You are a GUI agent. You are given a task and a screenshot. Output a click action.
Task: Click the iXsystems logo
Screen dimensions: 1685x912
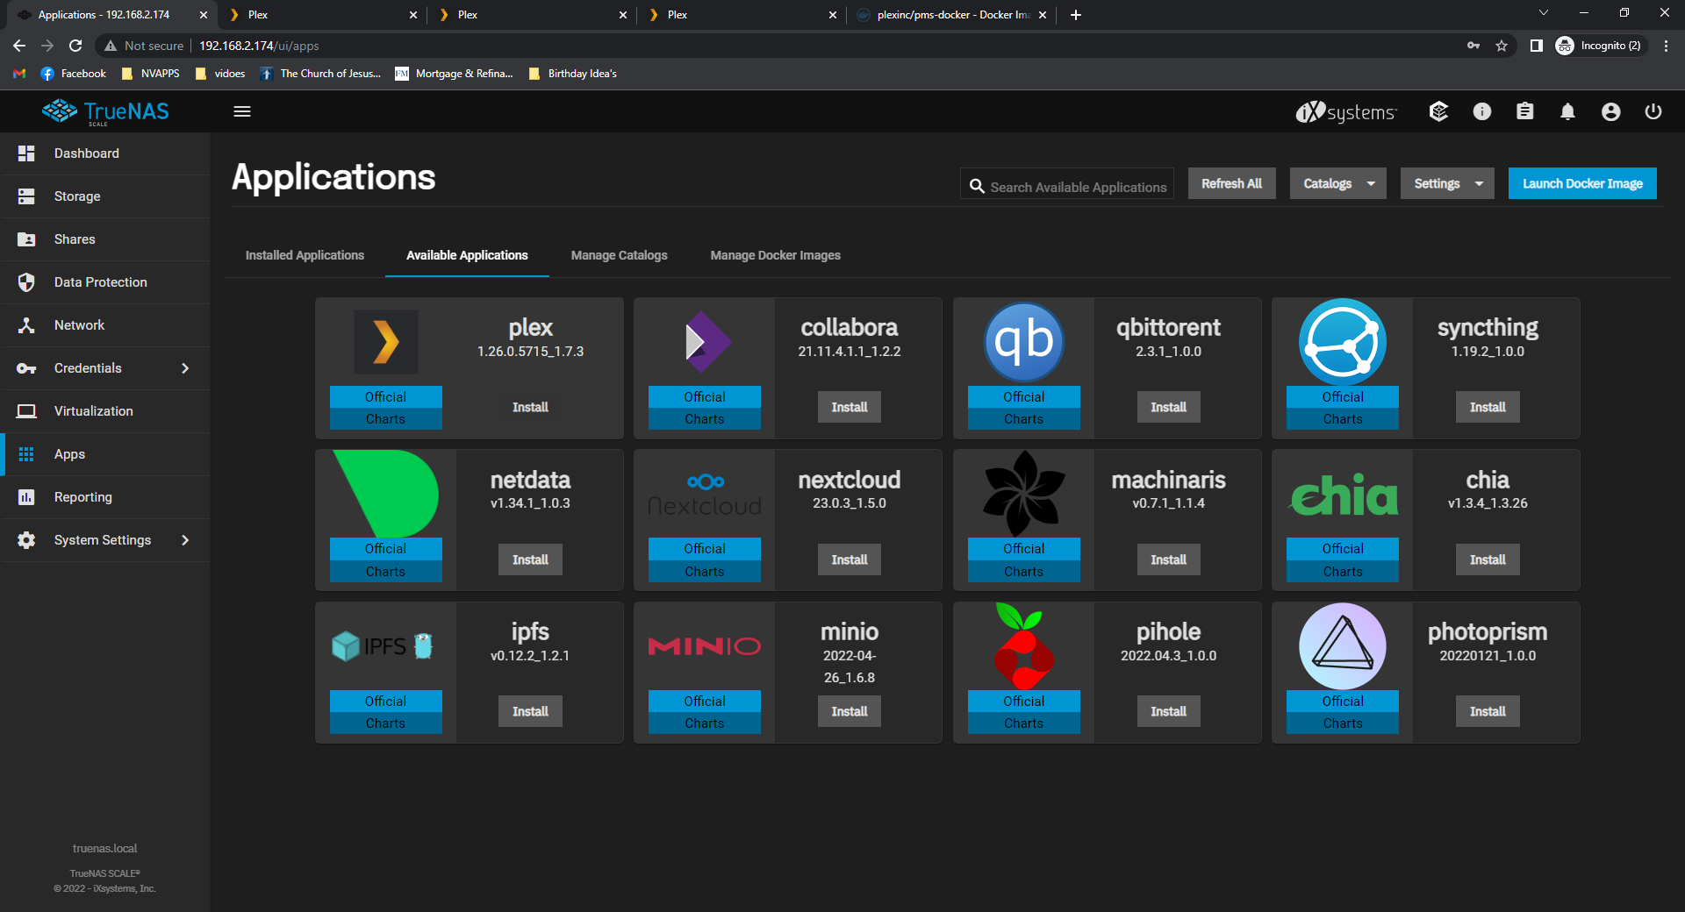[1345, 111]
